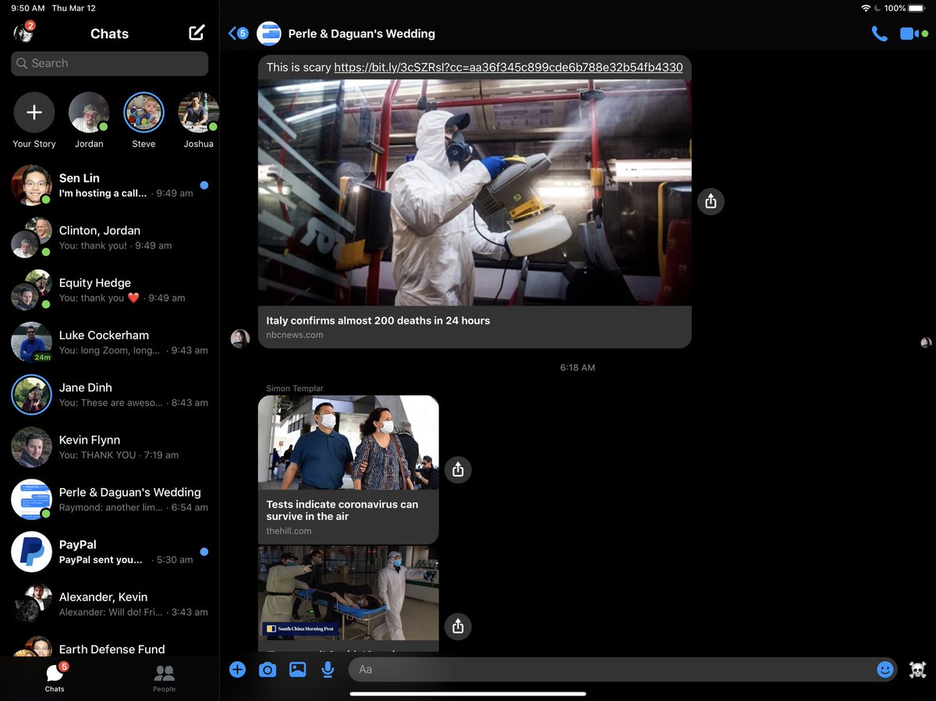The image size is (936, 701).
Task: Open PayPal conversation
Action: 109,551
